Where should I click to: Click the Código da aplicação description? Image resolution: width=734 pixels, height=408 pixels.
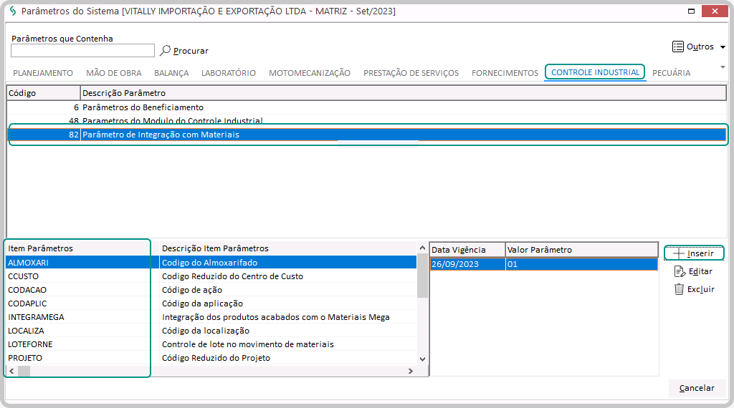(202, 303)
